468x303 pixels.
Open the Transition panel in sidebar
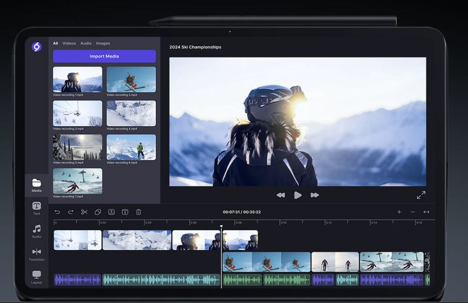pyautogui.click(x=37, y=253)
